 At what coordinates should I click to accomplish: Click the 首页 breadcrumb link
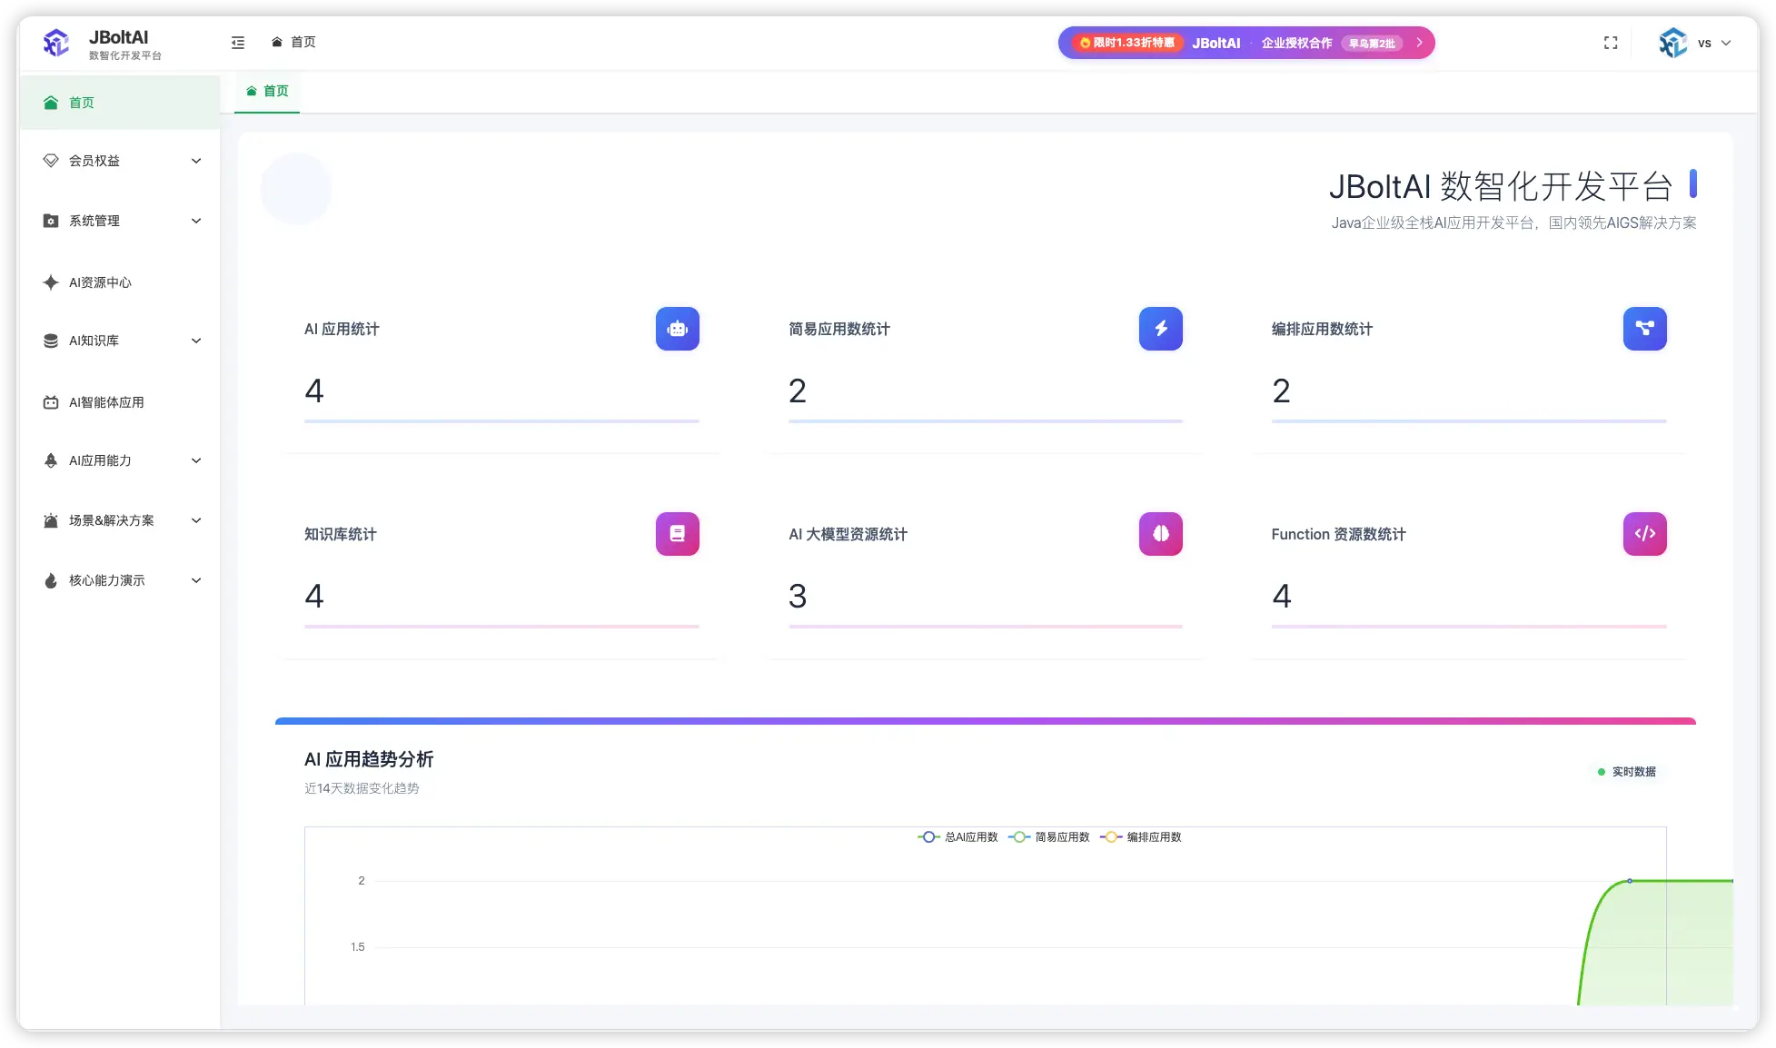[303, 42]
